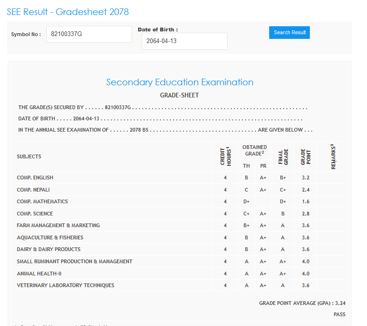Click the FINAL GRADE column header
The image size is (367, 326).
(283, 156)
